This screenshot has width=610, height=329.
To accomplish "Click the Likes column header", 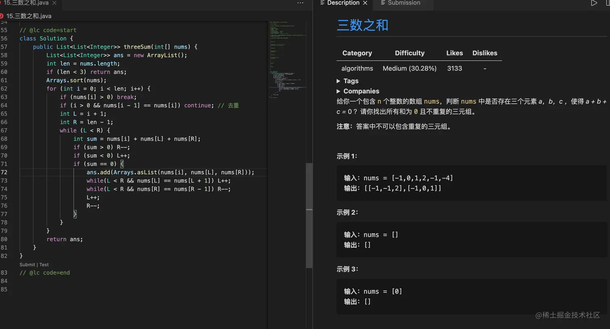I will pos(455,53).
